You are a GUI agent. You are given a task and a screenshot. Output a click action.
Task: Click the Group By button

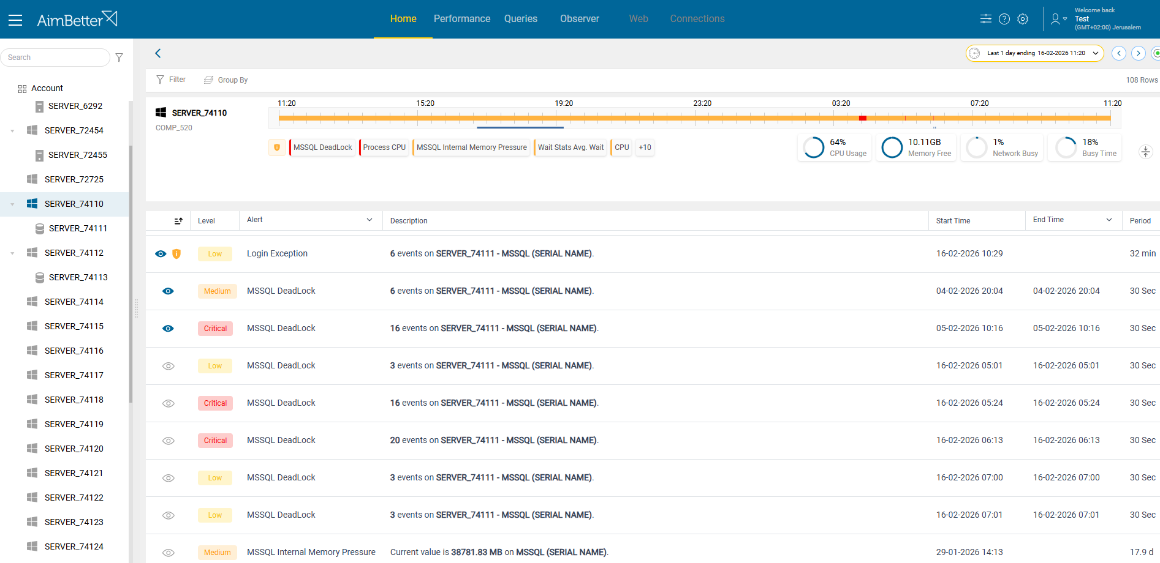pos(226,80)
